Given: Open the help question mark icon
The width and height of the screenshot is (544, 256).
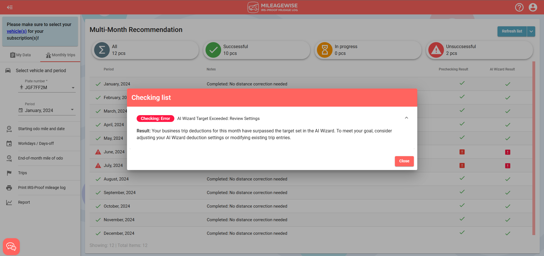Looking at the screenshot, I should [x=519, y=7].
